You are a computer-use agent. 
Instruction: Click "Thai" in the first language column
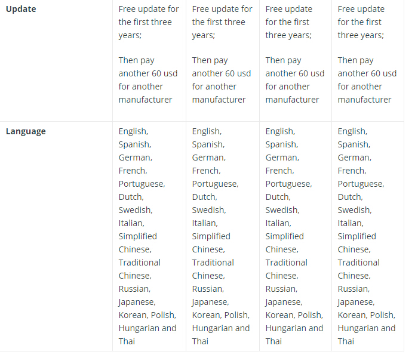pyautogui.click(x=127, y=341)
